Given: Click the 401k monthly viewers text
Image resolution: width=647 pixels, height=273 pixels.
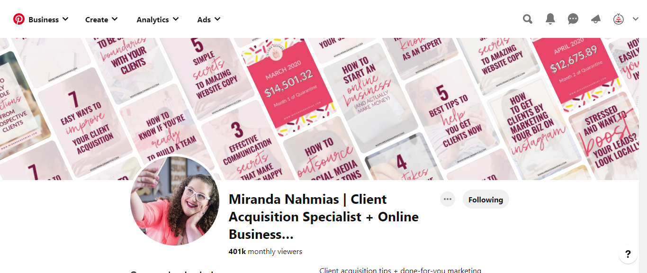Looking at the screenshot, I should coord(265,252).
